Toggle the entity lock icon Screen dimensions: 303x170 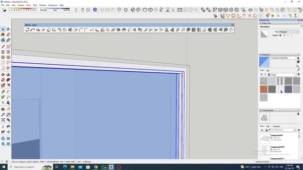pyautogui.click(x=284, y=35)
